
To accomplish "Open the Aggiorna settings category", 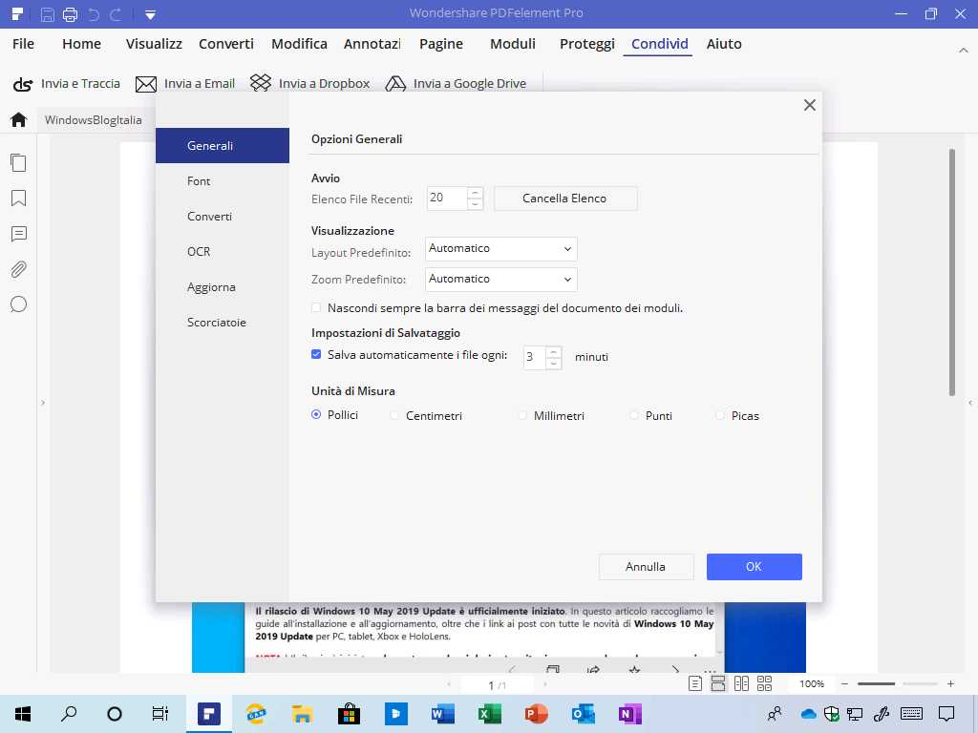I will [x=223, y=286].
